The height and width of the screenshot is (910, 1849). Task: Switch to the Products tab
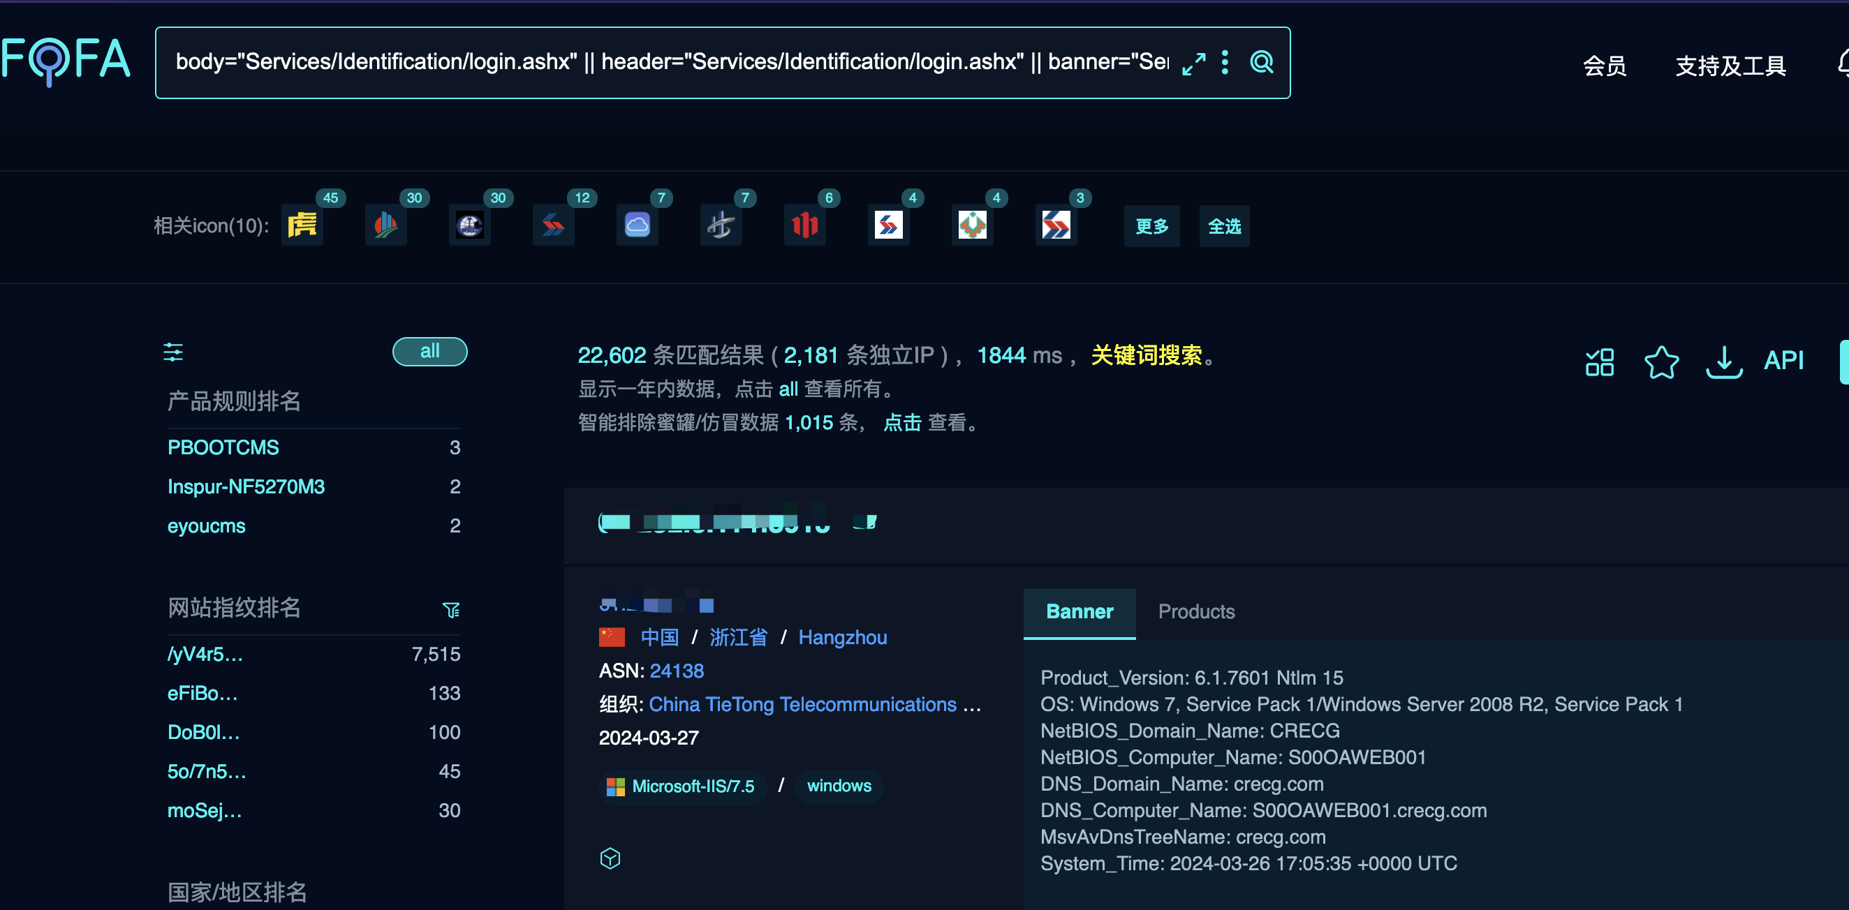pyautogui.click(x=1196, y=612)
